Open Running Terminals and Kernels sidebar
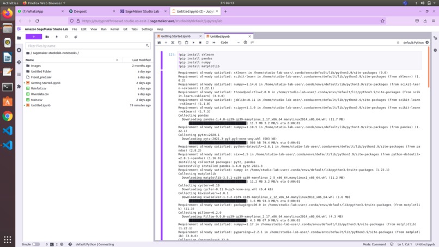The image size is (439, 247). coord(19,50)
